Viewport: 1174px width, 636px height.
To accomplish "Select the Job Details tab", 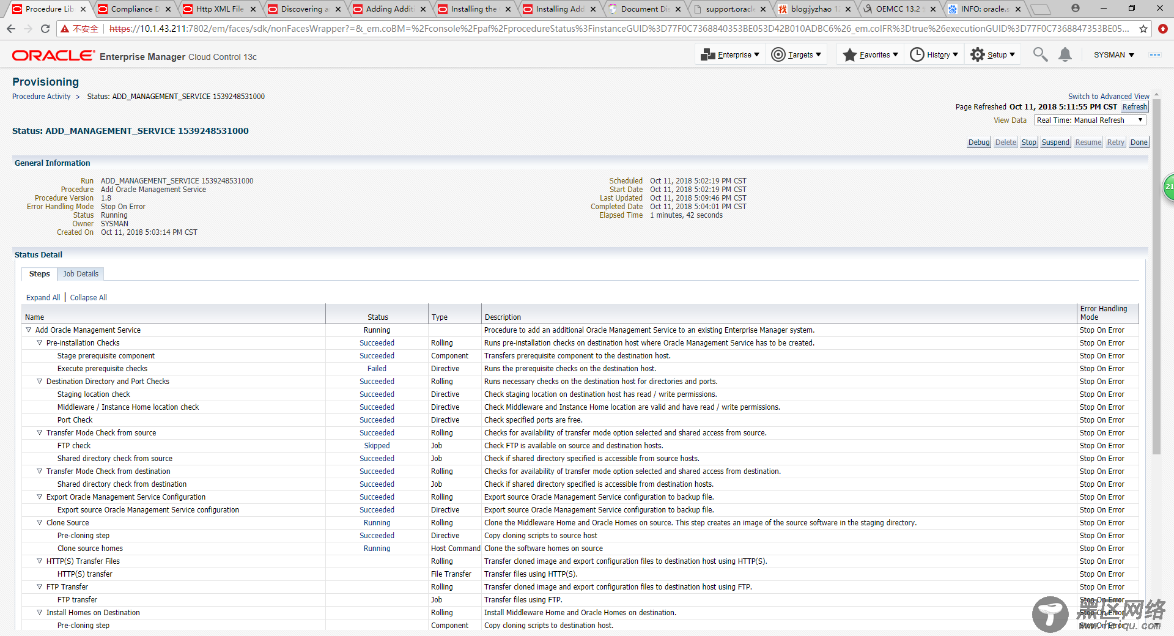I will click(81, 274).
